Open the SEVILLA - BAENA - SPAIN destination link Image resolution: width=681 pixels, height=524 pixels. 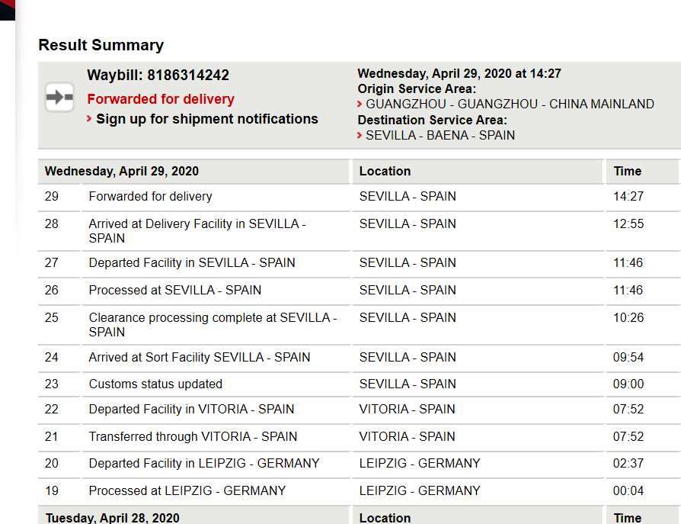(x=440, y=135)
